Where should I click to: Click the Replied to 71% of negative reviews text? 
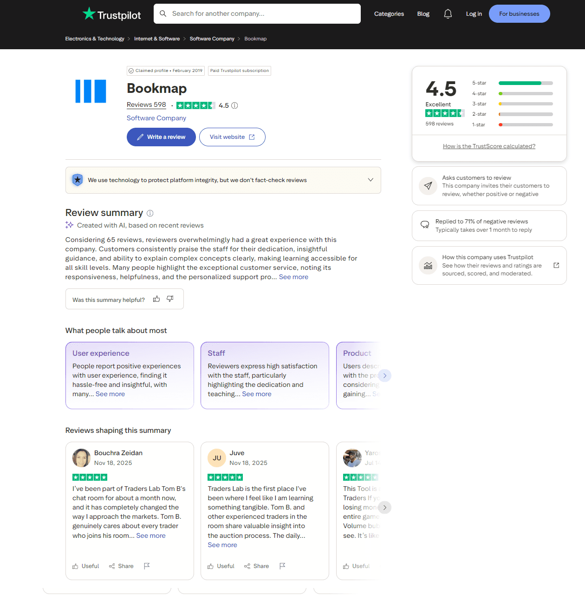pos(481,222)
